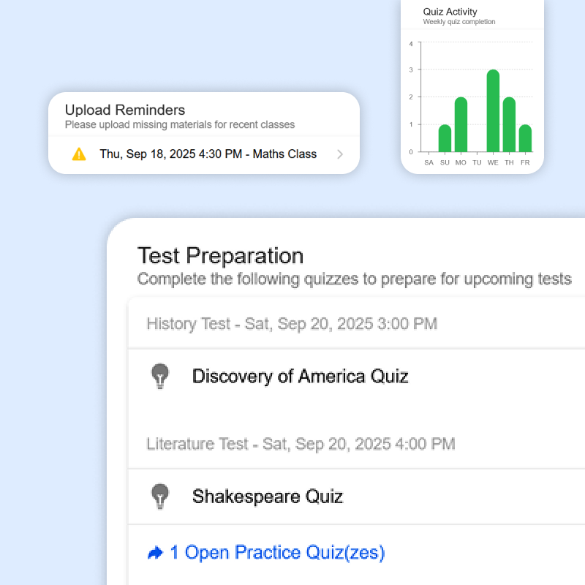Click the Monday bar in Quiz Activity chart
Image resolution: width=585 pixels, height=585 pixels.
click(x=461, y=124)
